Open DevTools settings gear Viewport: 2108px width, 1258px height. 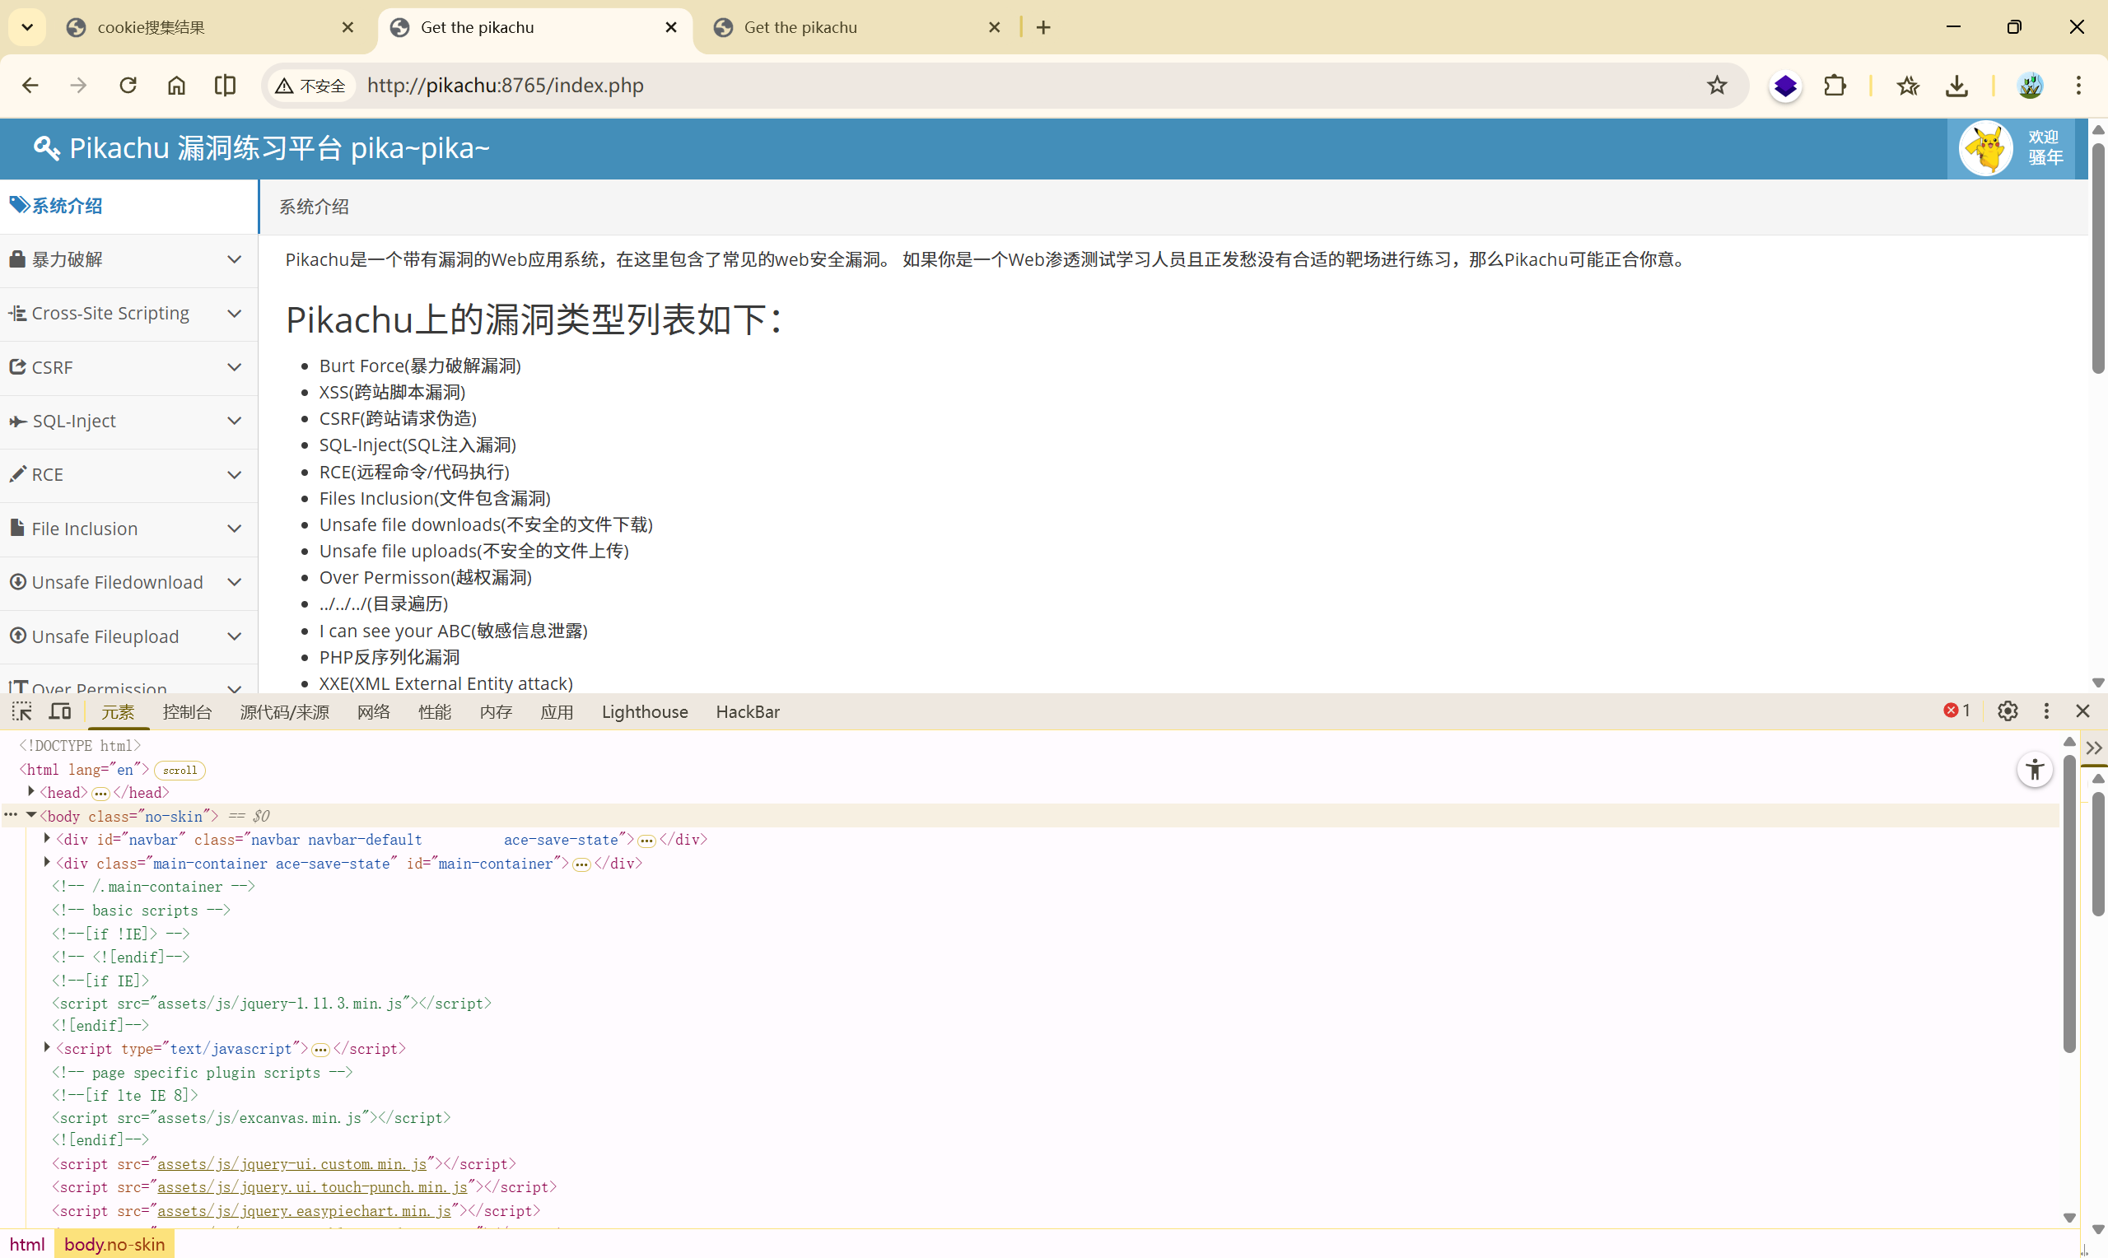coord(2008,711)
